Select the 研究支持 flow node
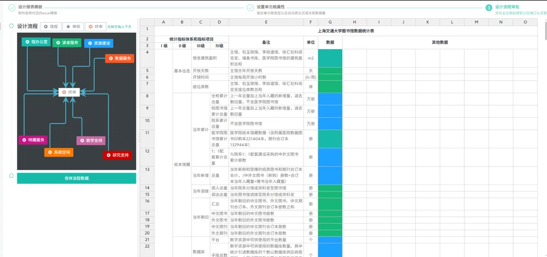Screen dimensions: 547x257 click(x=117, y=155)
